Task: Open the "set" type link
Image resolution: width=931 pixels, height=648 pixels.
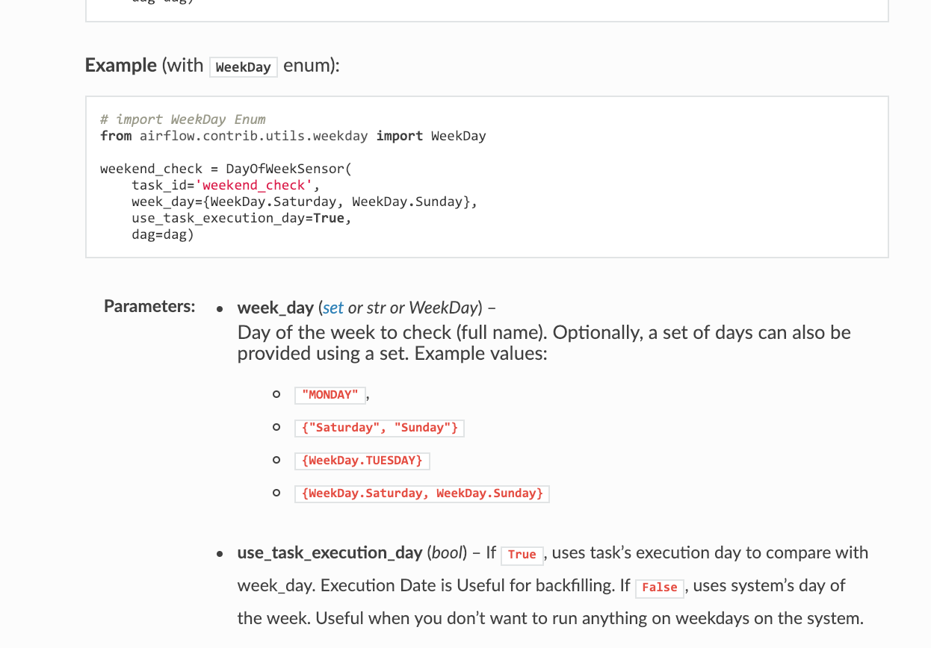Action: 333,308
